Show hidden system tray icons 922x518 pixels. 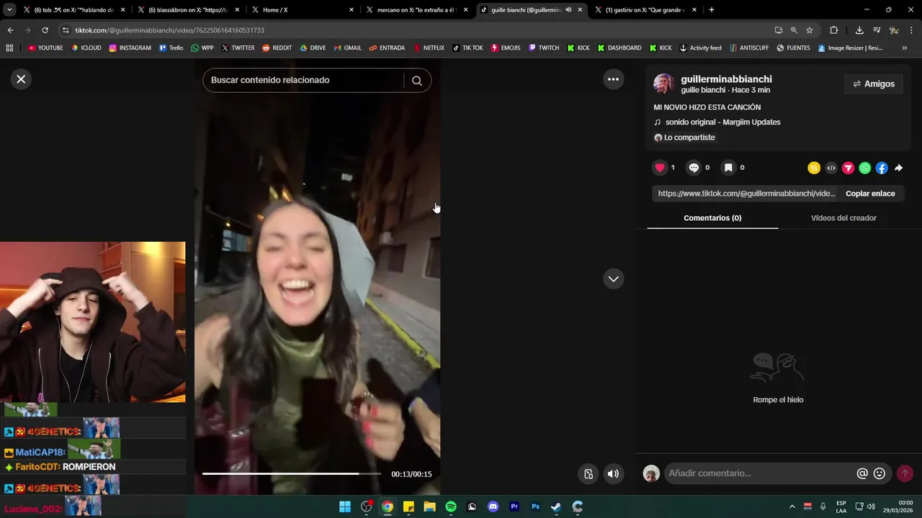(792, 506)
